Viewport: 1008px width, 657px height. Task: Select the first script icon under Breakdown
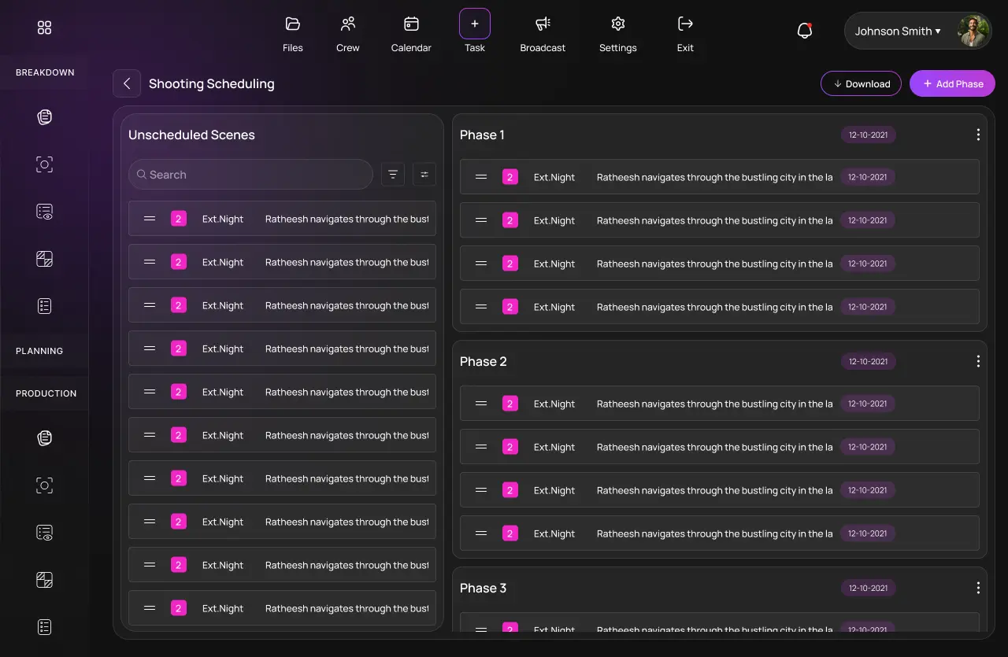point(44,116)
